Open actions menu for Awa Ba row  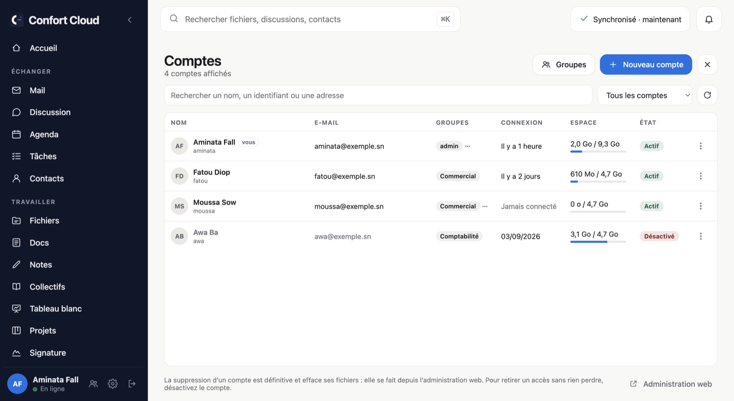[701, 236]
